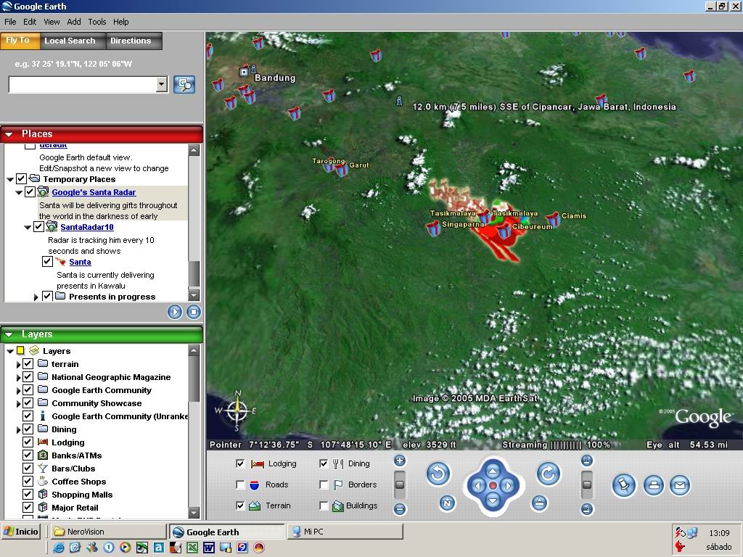743x557 pixels.
Task: Toggle the Dining checkbox in bottom panel
Action: 324,463
